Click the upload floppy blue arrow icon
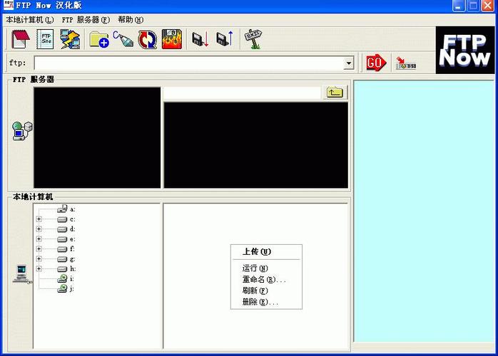This screenshot has height=356, width=498. (225, 38)
